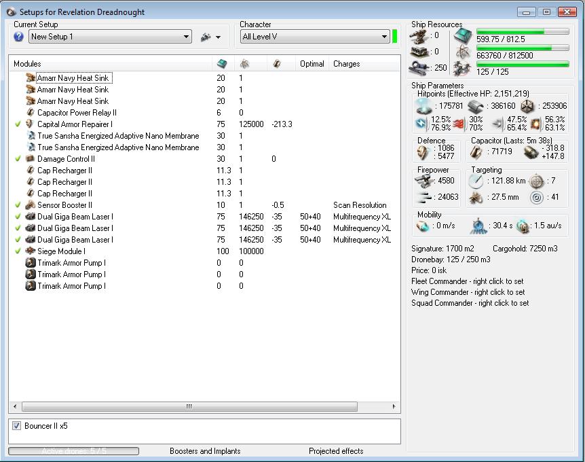Click the align time icon showing 30.4 s

point(478,226)
